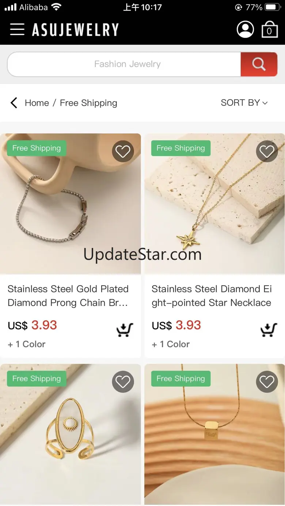
Task: Favorite the Diamond Prong Chain bracelet heart
Action: click(x=123, y=151)
